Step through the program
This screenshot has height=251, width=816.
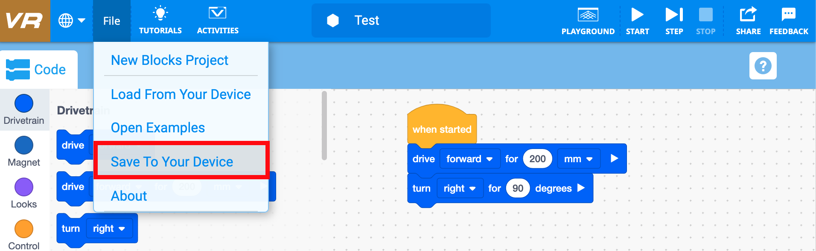click(x=673, y=19)
